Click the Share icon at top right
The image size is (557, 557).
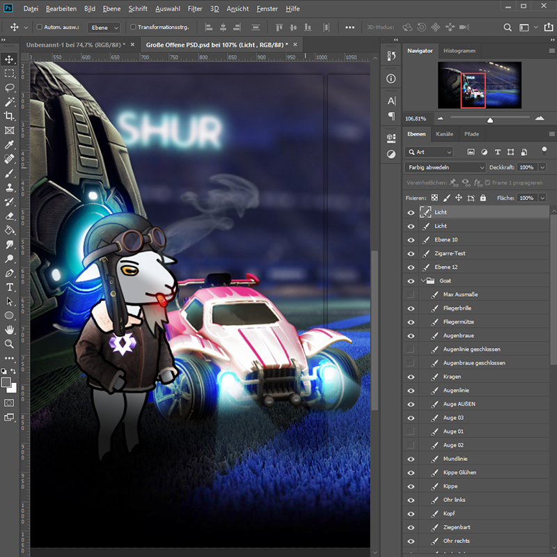click(x=549, y=27)
